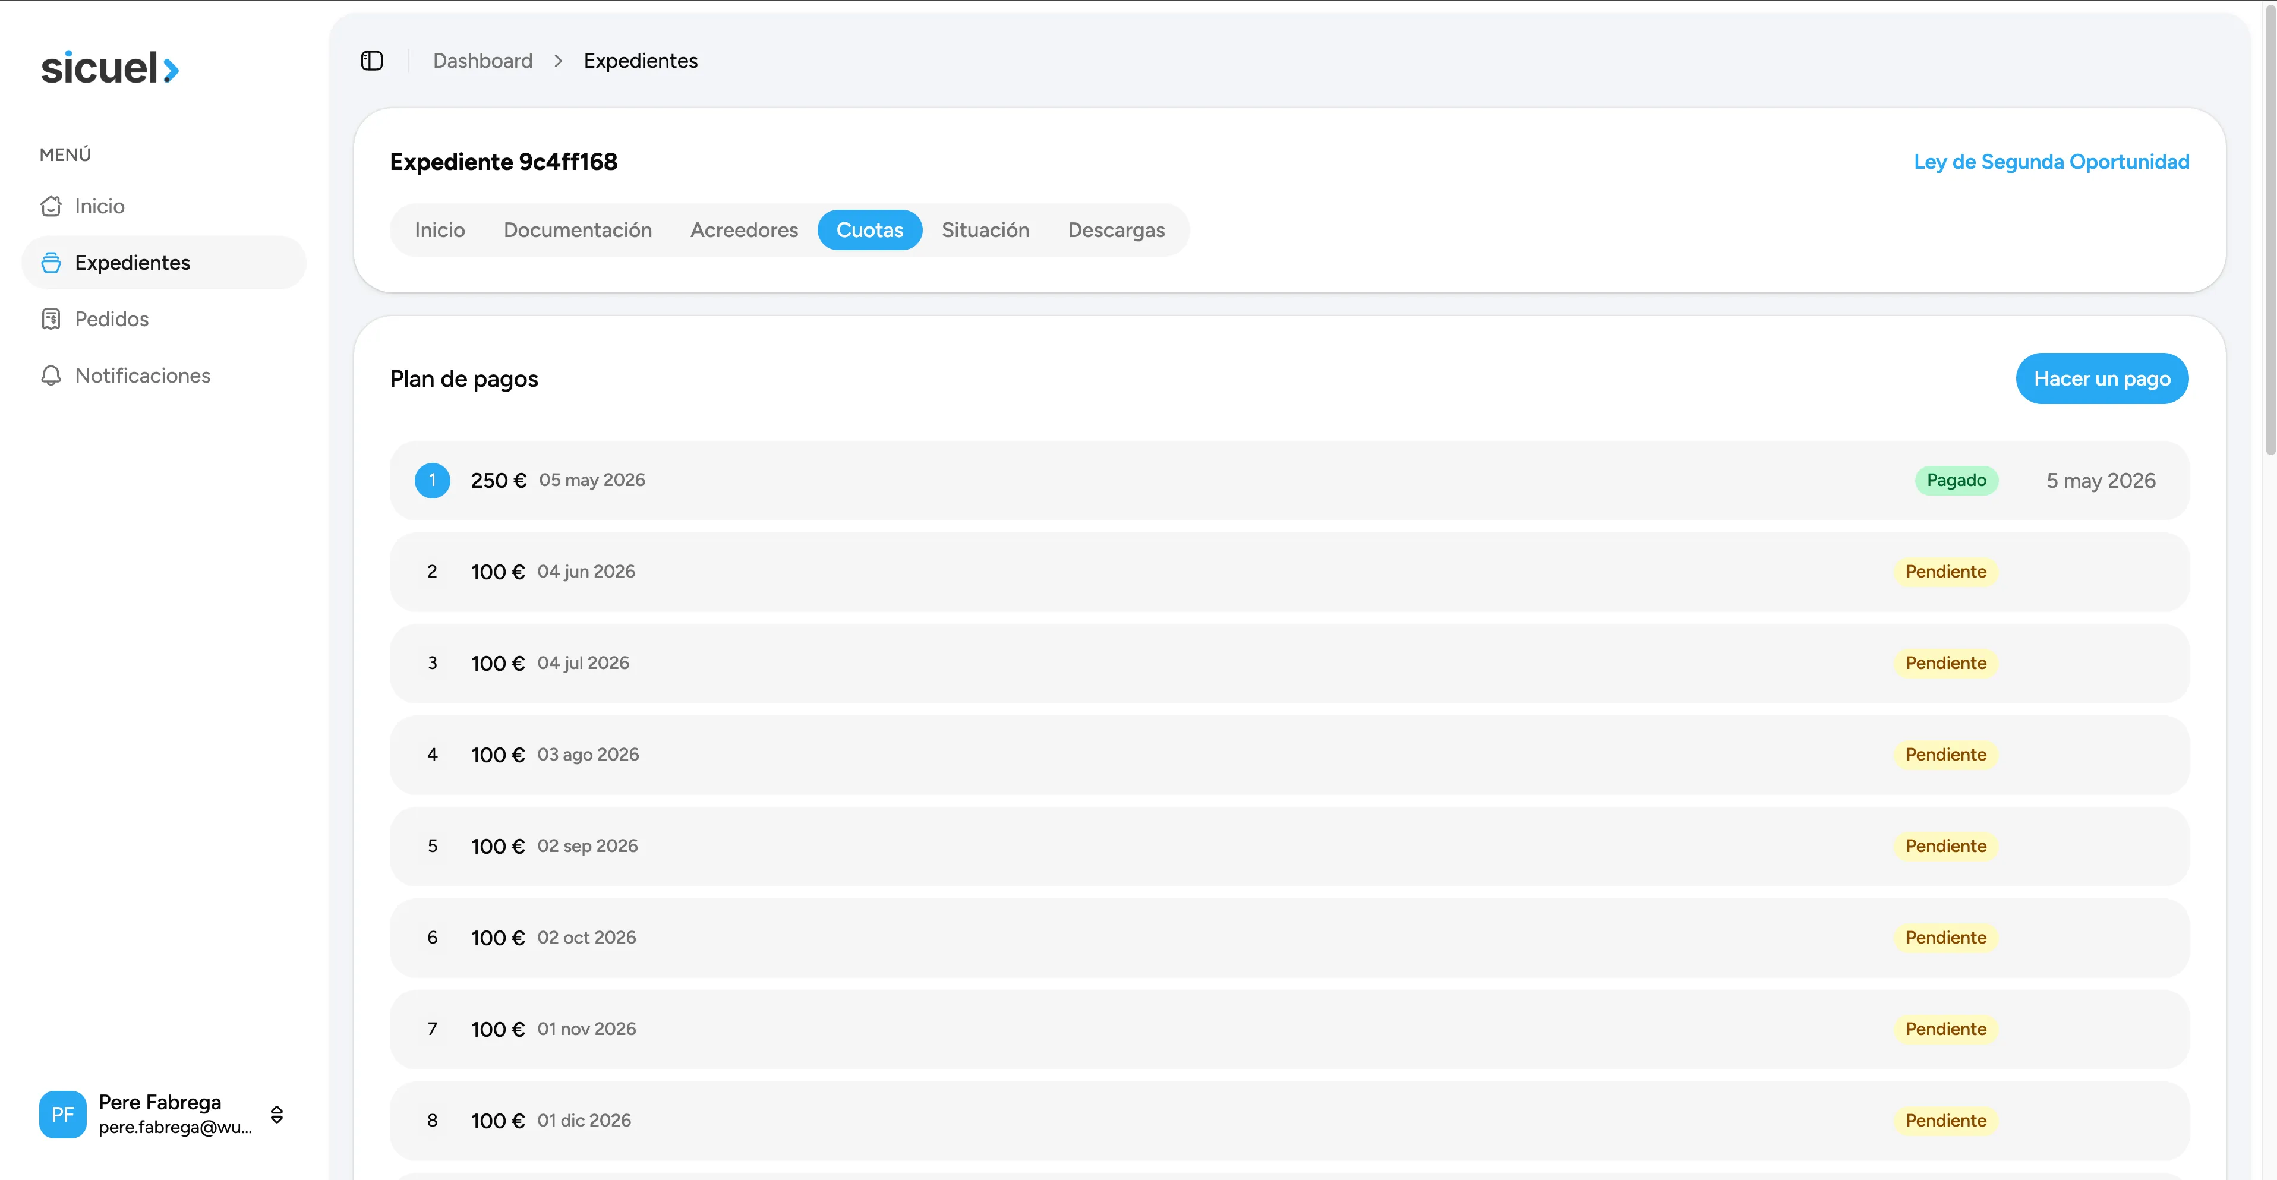2277x1180 pixels.
Task: Open Inicio in the sidebar menu
Action: click(x=163, y=206)
